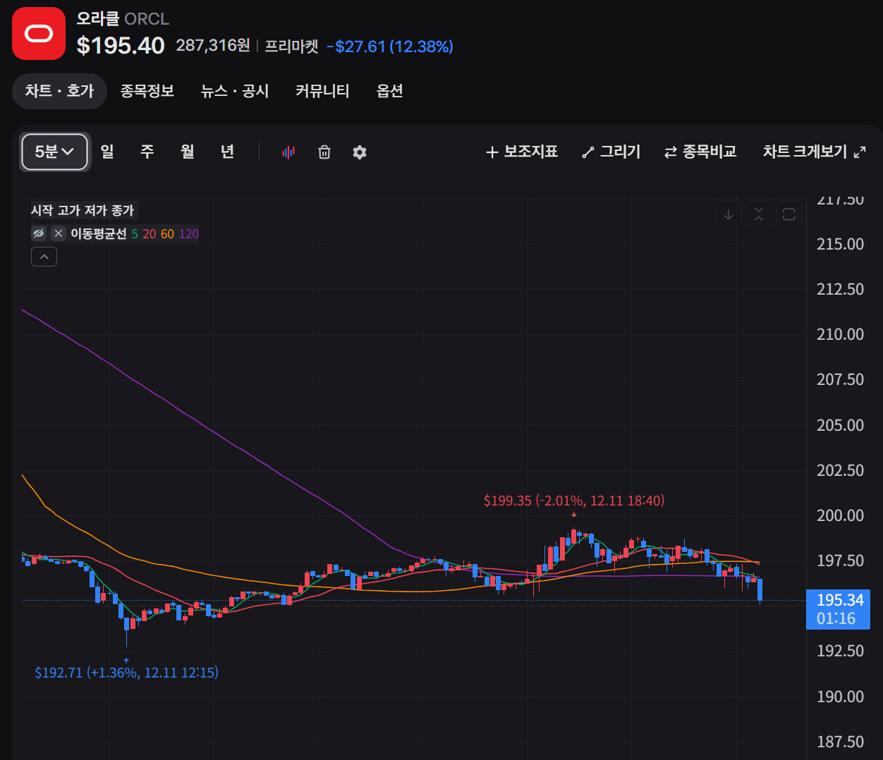The height and width of the screenshot is (760, 883).
Task: Click the orange 60 moving average period
Action: (x=167, y=234)
